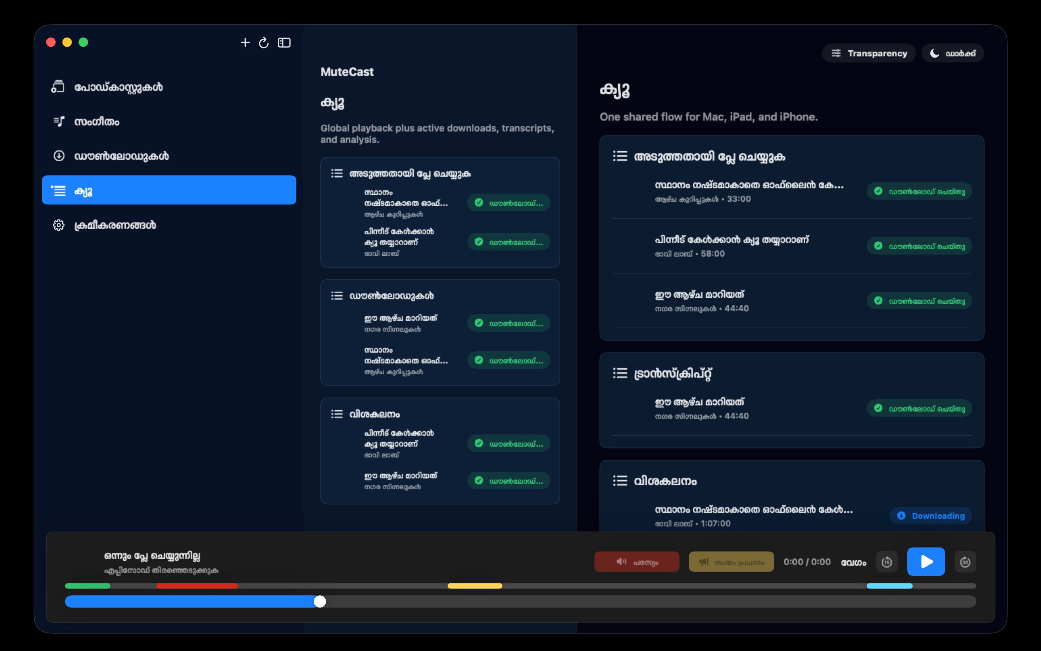Select പിന്നീട് കേൾക്കാൻ episode under middle അടുത്തതായി പ്ലേ ചെയ്യുക
The image size is (1041, 651).
click(x=440, y=242)
